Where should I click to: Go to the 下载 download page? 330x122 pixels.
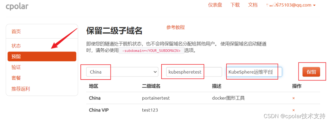tap(235, 5)
